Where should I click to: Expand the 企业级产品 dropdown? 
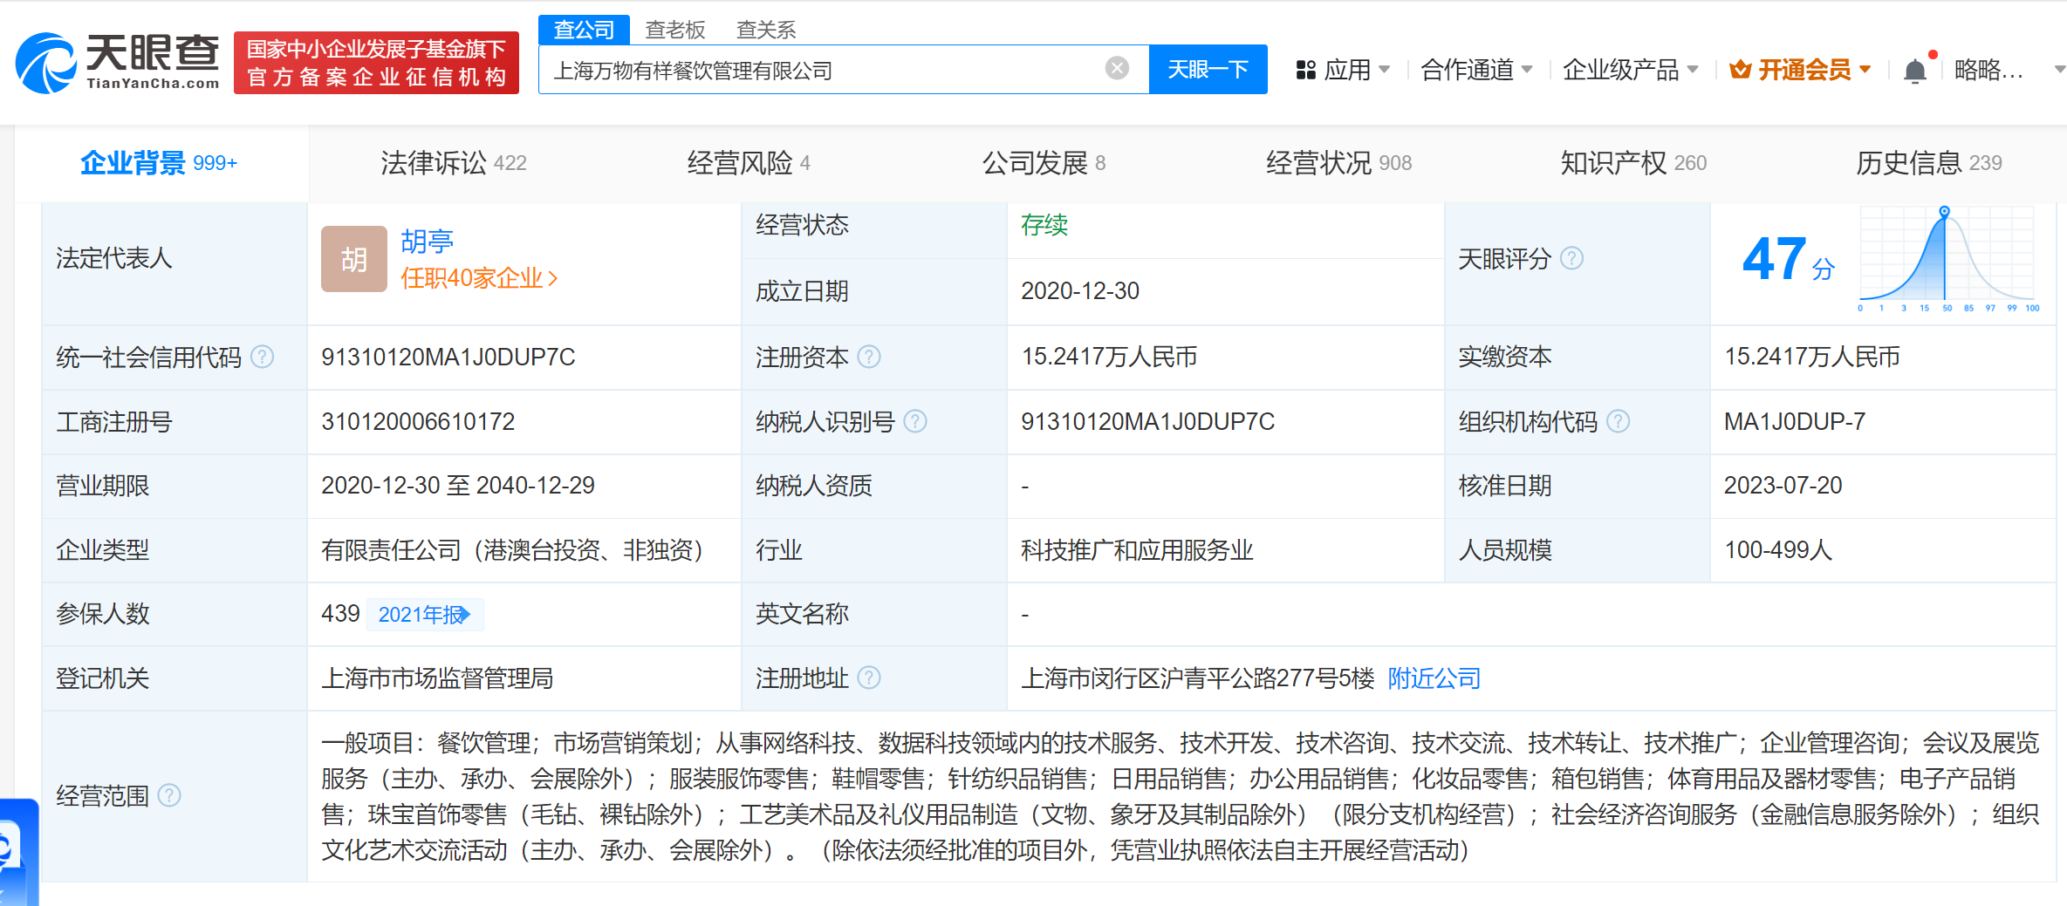click(1630, 70)
